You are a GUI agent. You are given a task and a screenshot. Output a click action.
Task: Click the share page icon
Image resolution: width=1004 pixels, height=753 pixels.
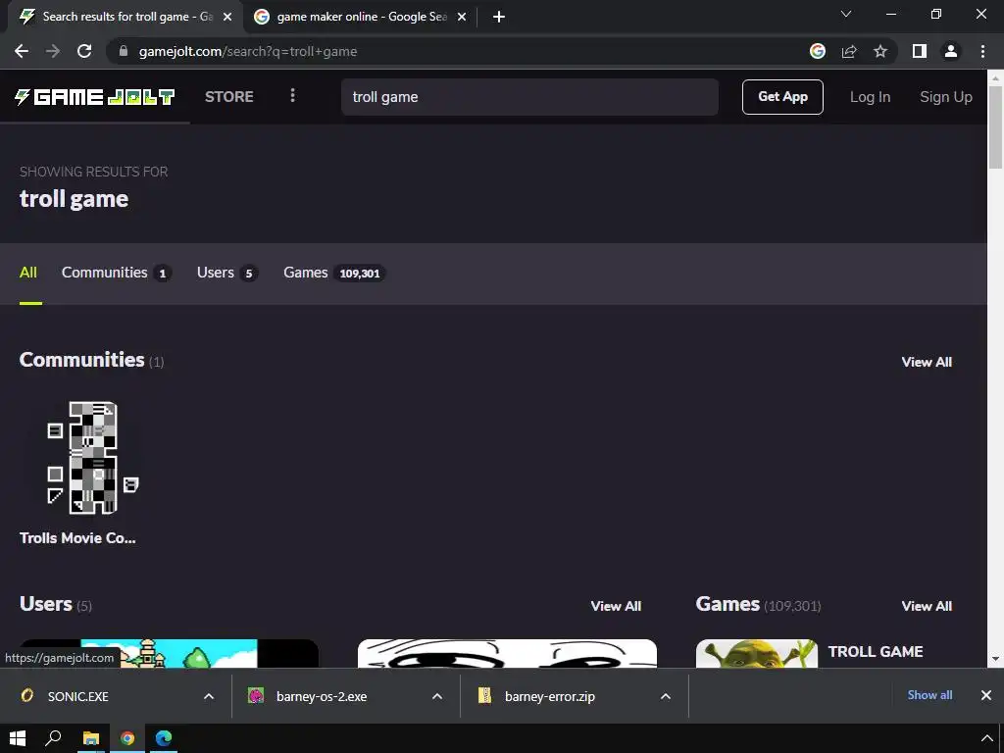pos(849,51)
